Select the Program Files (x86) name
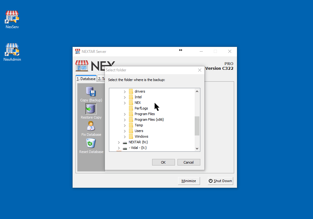 149,120
